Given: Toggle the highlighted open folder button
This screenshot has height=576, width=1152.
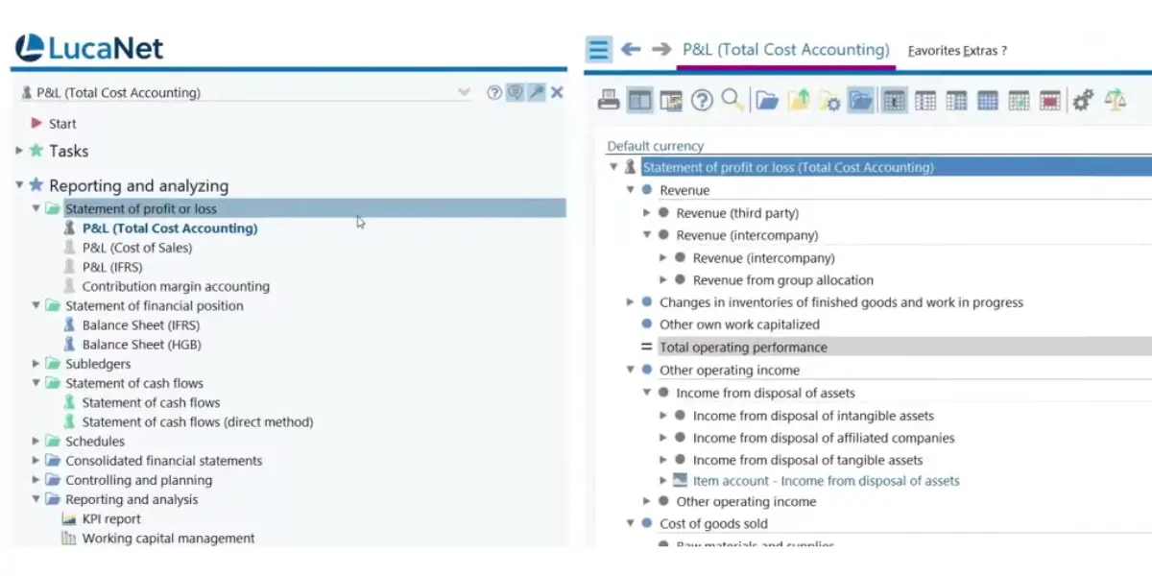Looking at the screenshot, I should coord(860,100).
